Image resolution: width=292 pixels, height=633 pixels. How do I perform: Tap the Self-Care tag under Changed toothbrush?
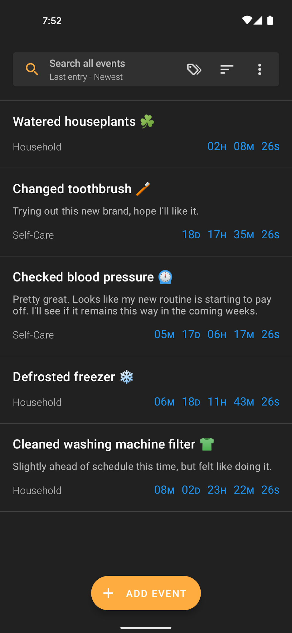click(33, 235)
